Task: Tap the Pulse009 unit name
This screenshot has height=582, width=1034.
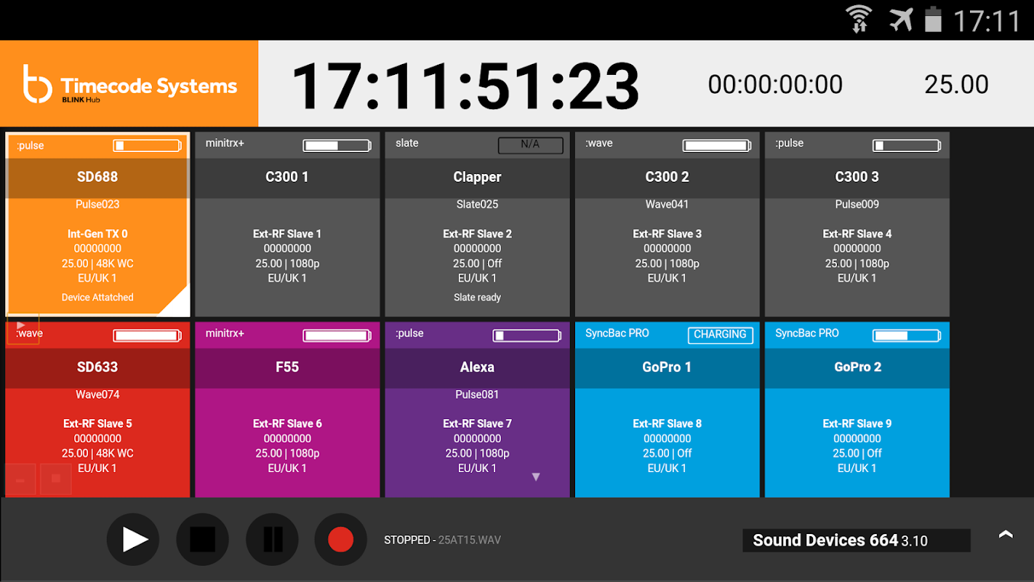Action: (x=857, y=204)
